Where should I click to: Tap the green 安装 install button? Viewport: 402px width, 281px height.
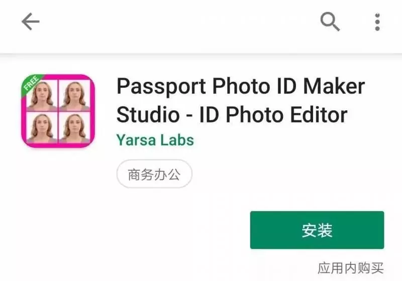(x=317, y=230)
